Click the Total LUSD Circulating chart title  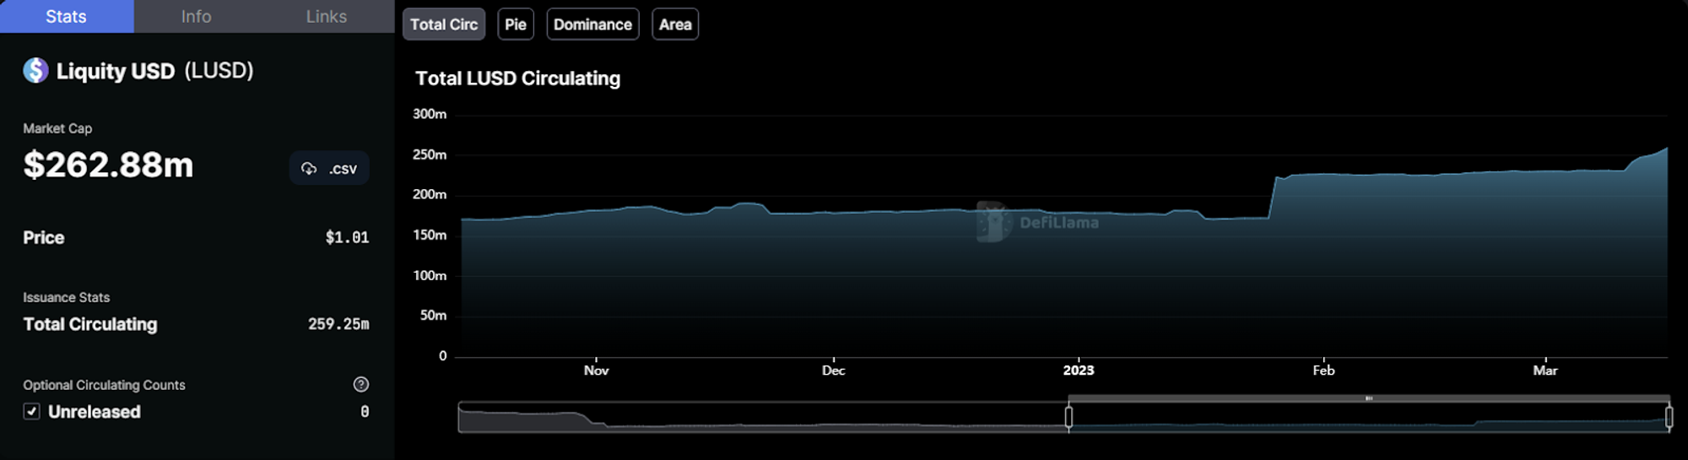(x=517, y=78)
